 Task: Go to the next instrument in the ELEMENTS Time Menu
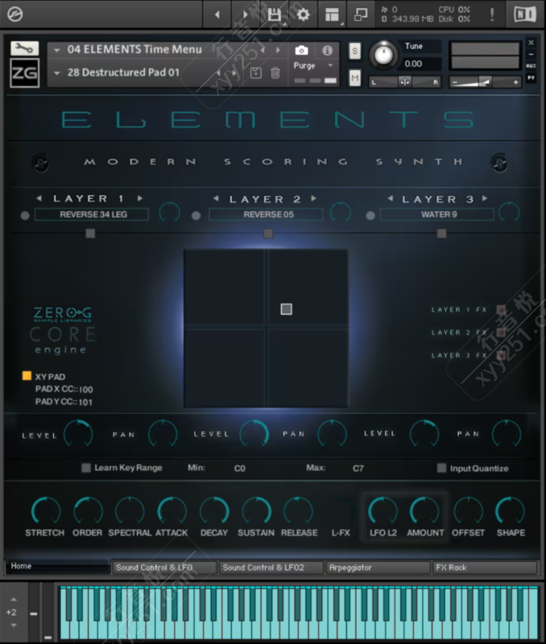(279, 50)
